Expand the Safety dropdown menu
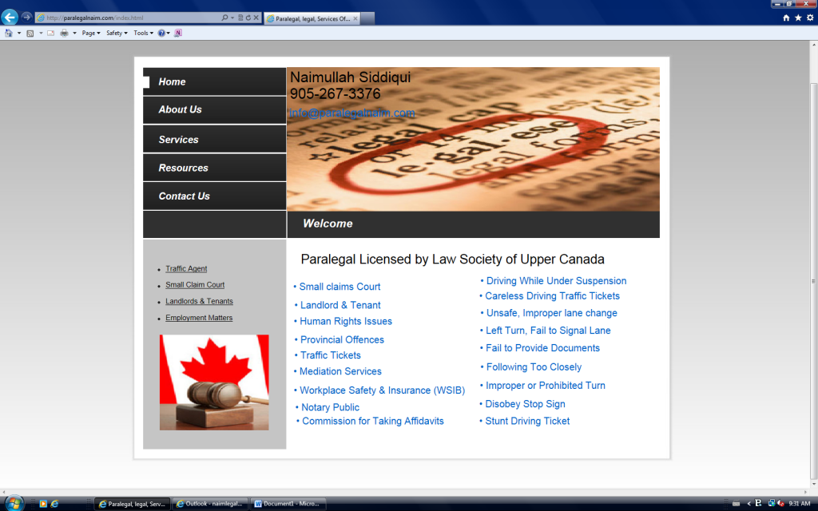Screen dimensions: 818x511 click(117, 33)
